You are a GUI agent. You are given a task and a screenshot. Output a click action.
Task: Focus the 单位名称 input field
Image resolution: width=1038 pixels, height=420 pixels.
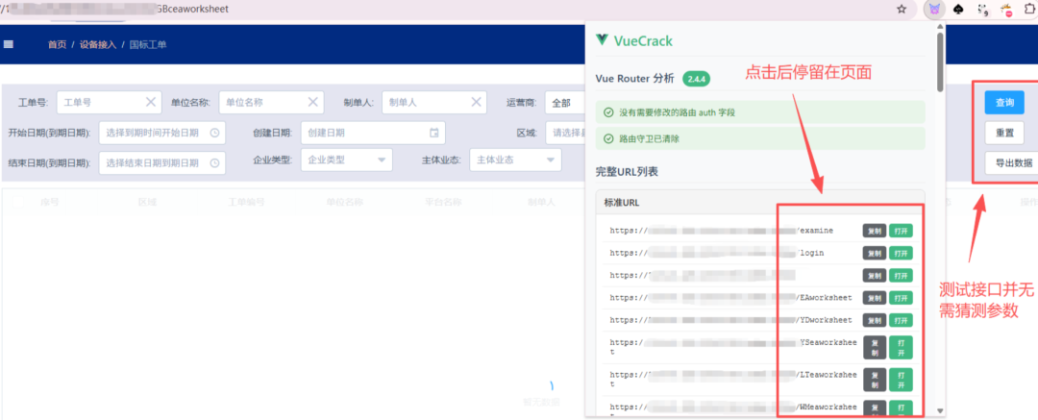271,103
